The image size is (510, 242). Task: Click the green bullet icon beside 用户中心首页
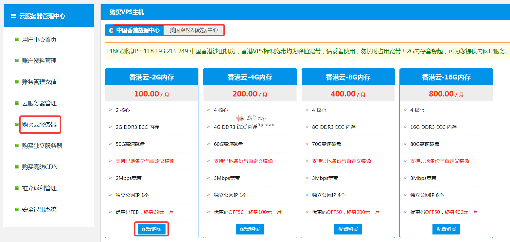[x=17, y=40]
